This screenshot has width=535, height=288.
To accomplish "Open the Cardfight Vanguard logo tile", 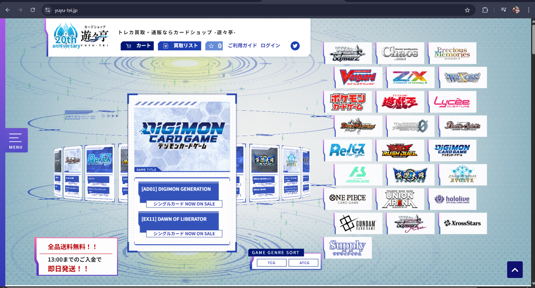I will coord(358,78).
